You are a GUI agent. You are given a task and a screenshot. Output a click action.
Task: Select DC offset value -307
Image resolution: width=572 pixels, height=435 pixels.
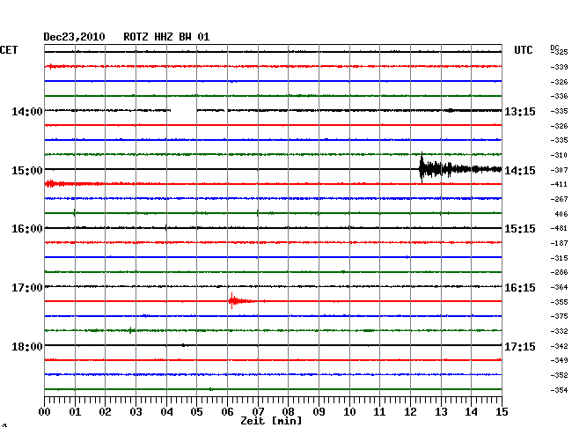pos(559,170)
